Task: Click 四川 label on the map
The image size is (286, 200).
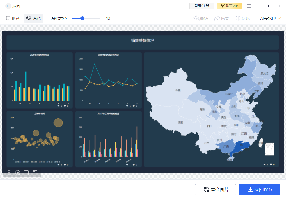Action: (x=210, y=126)
